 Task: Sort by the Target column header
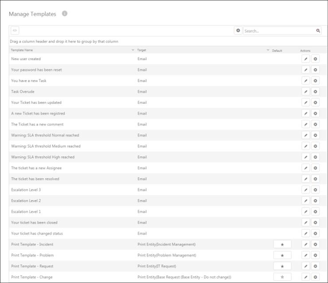142,50
